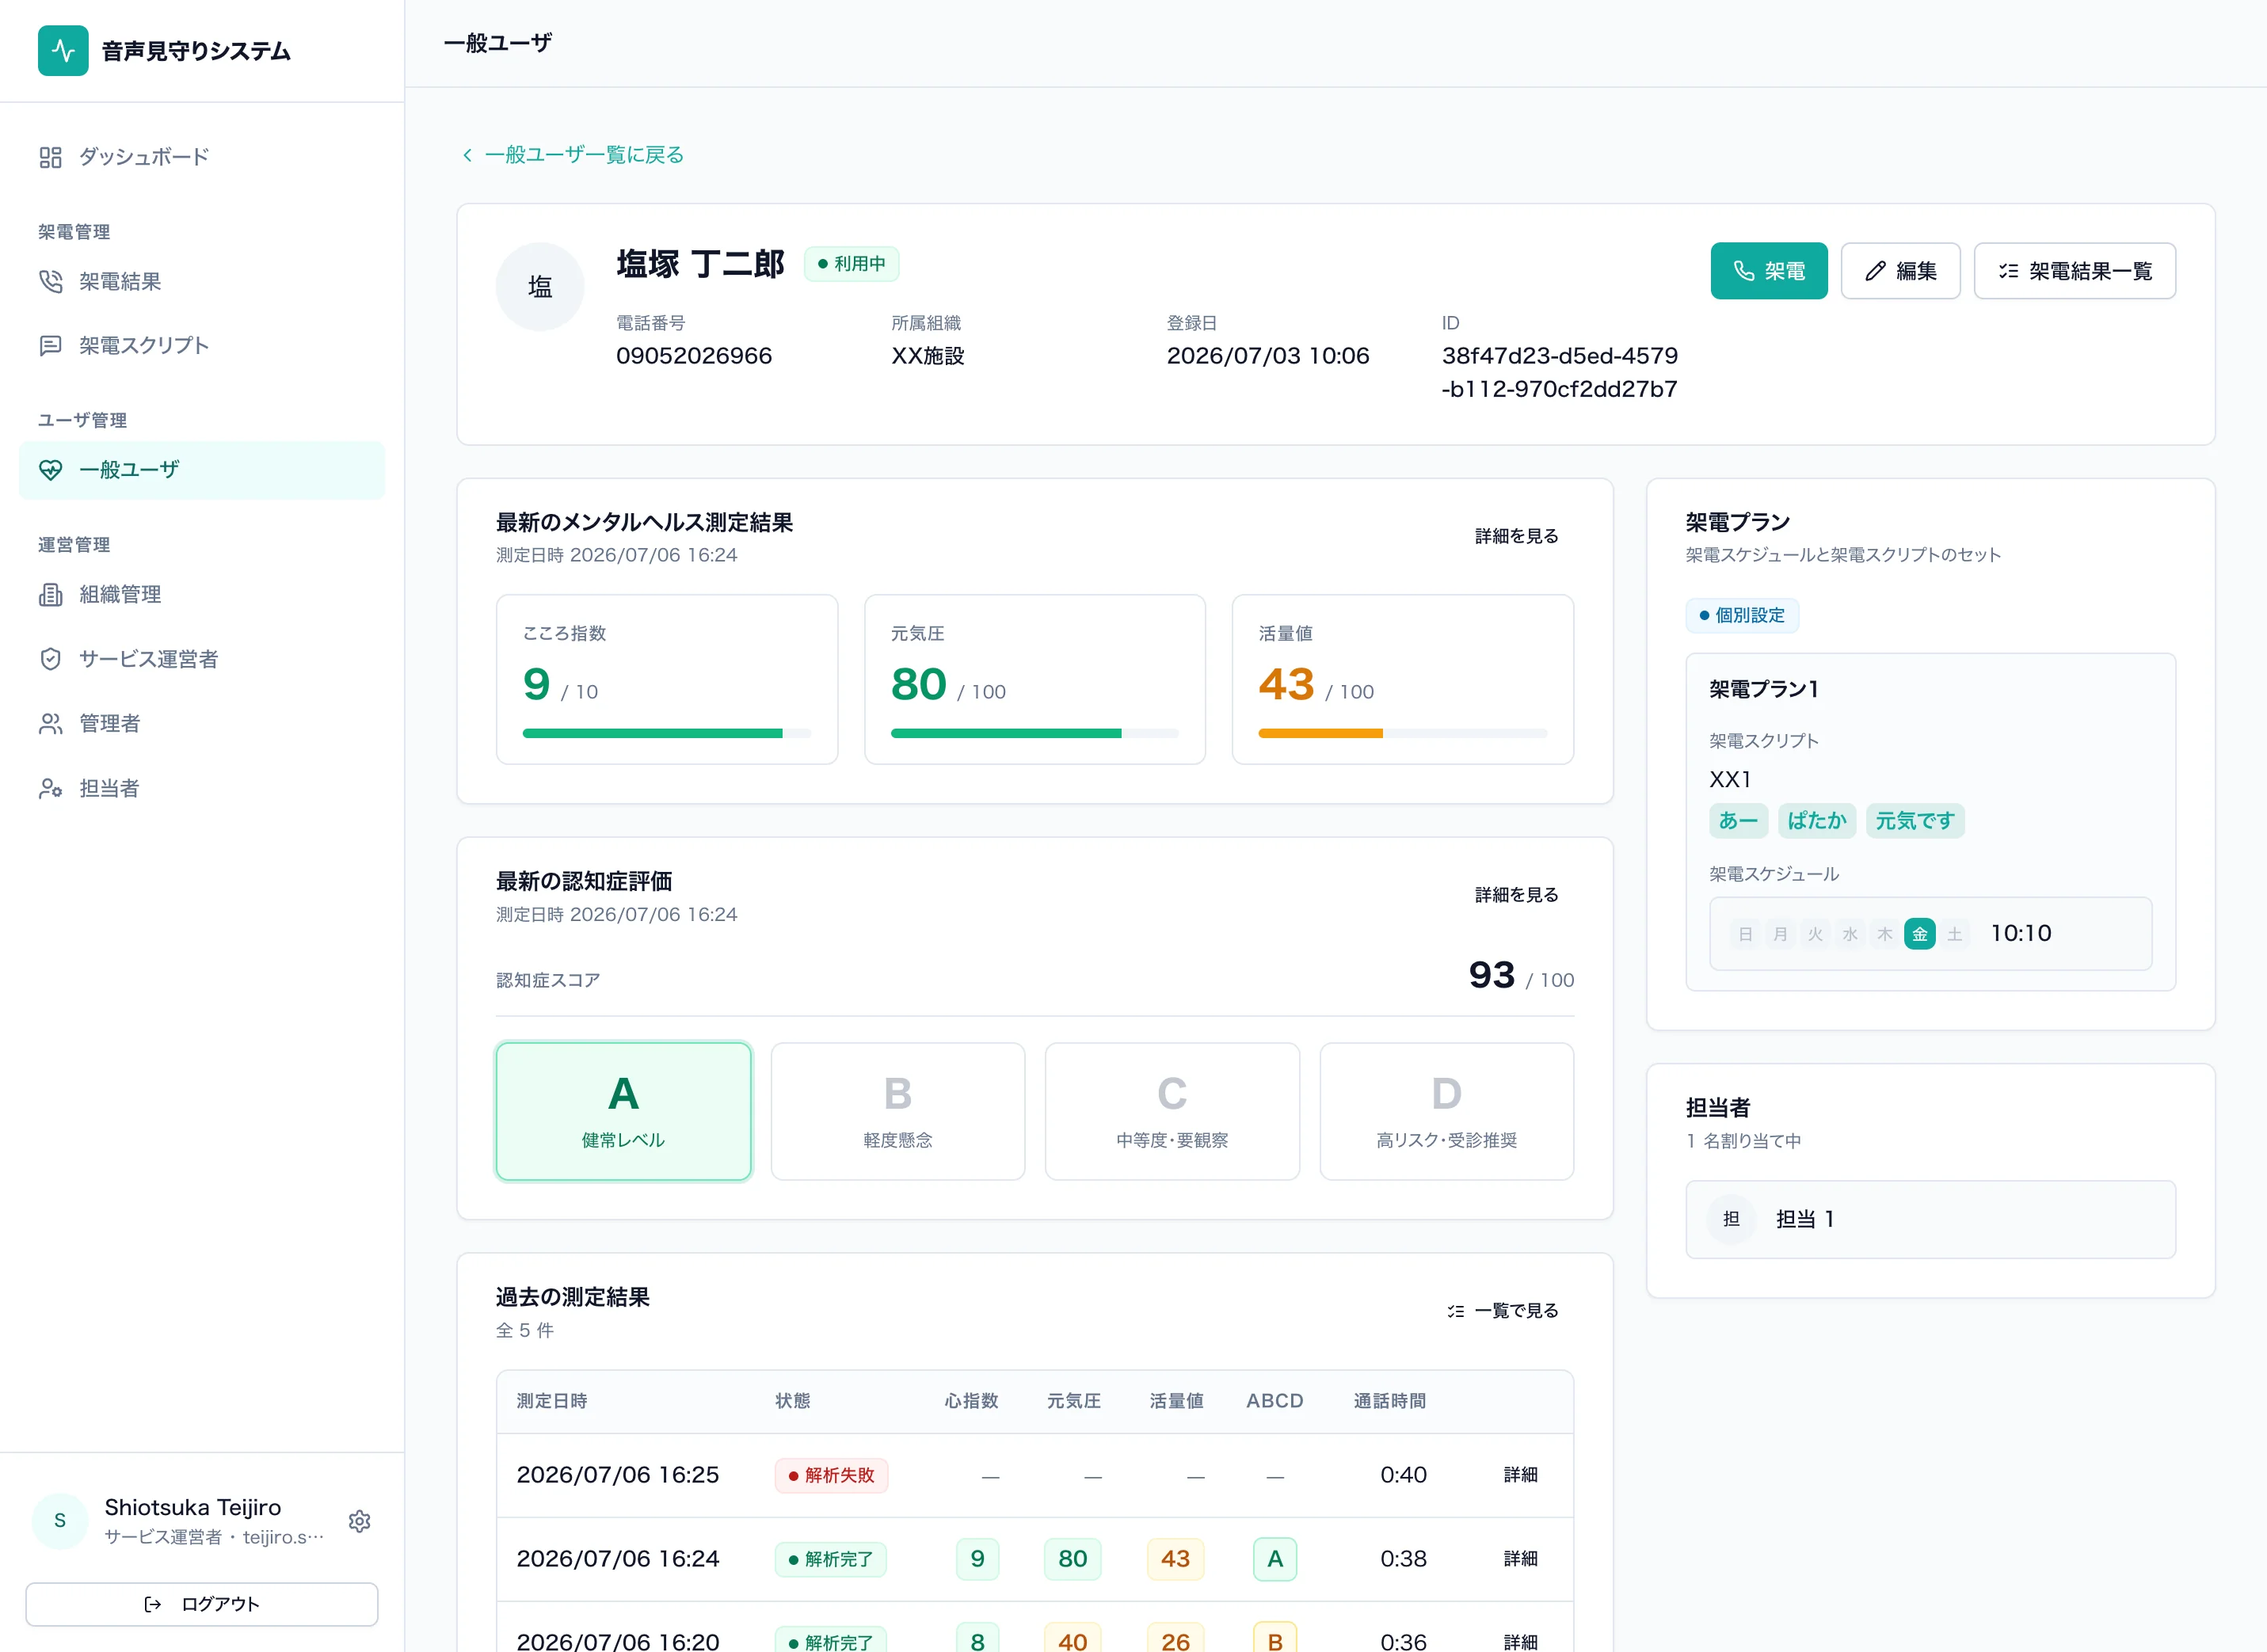
Task: Open 組織管理 in the sidebar
Action: click(x=202, y=595)
